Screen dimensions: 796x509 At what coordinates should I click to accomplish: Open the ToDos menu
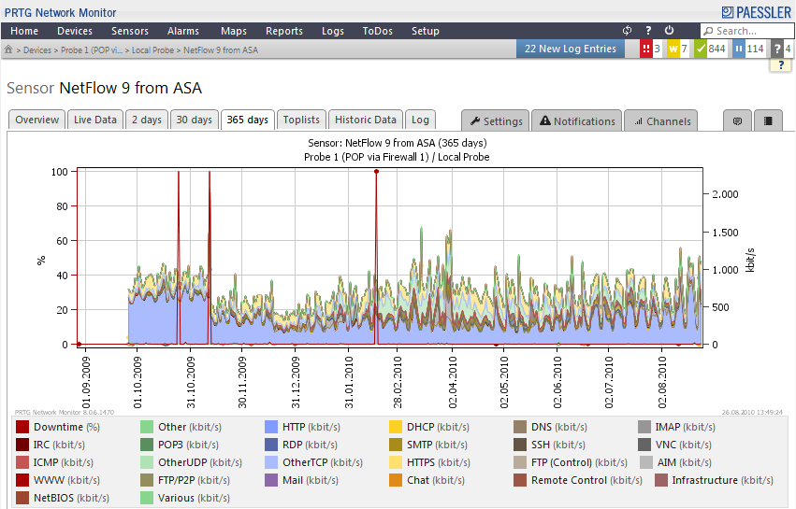[x=378, y=31]
